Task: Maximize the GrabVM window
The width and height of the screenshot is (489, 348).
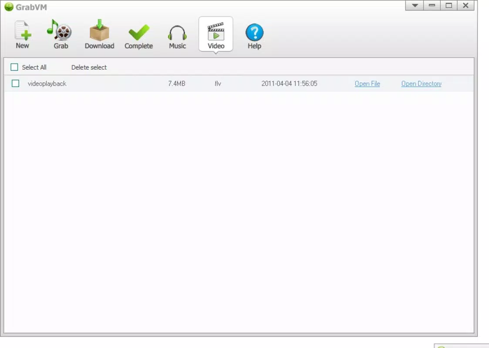Action: (x=449, y=6)
